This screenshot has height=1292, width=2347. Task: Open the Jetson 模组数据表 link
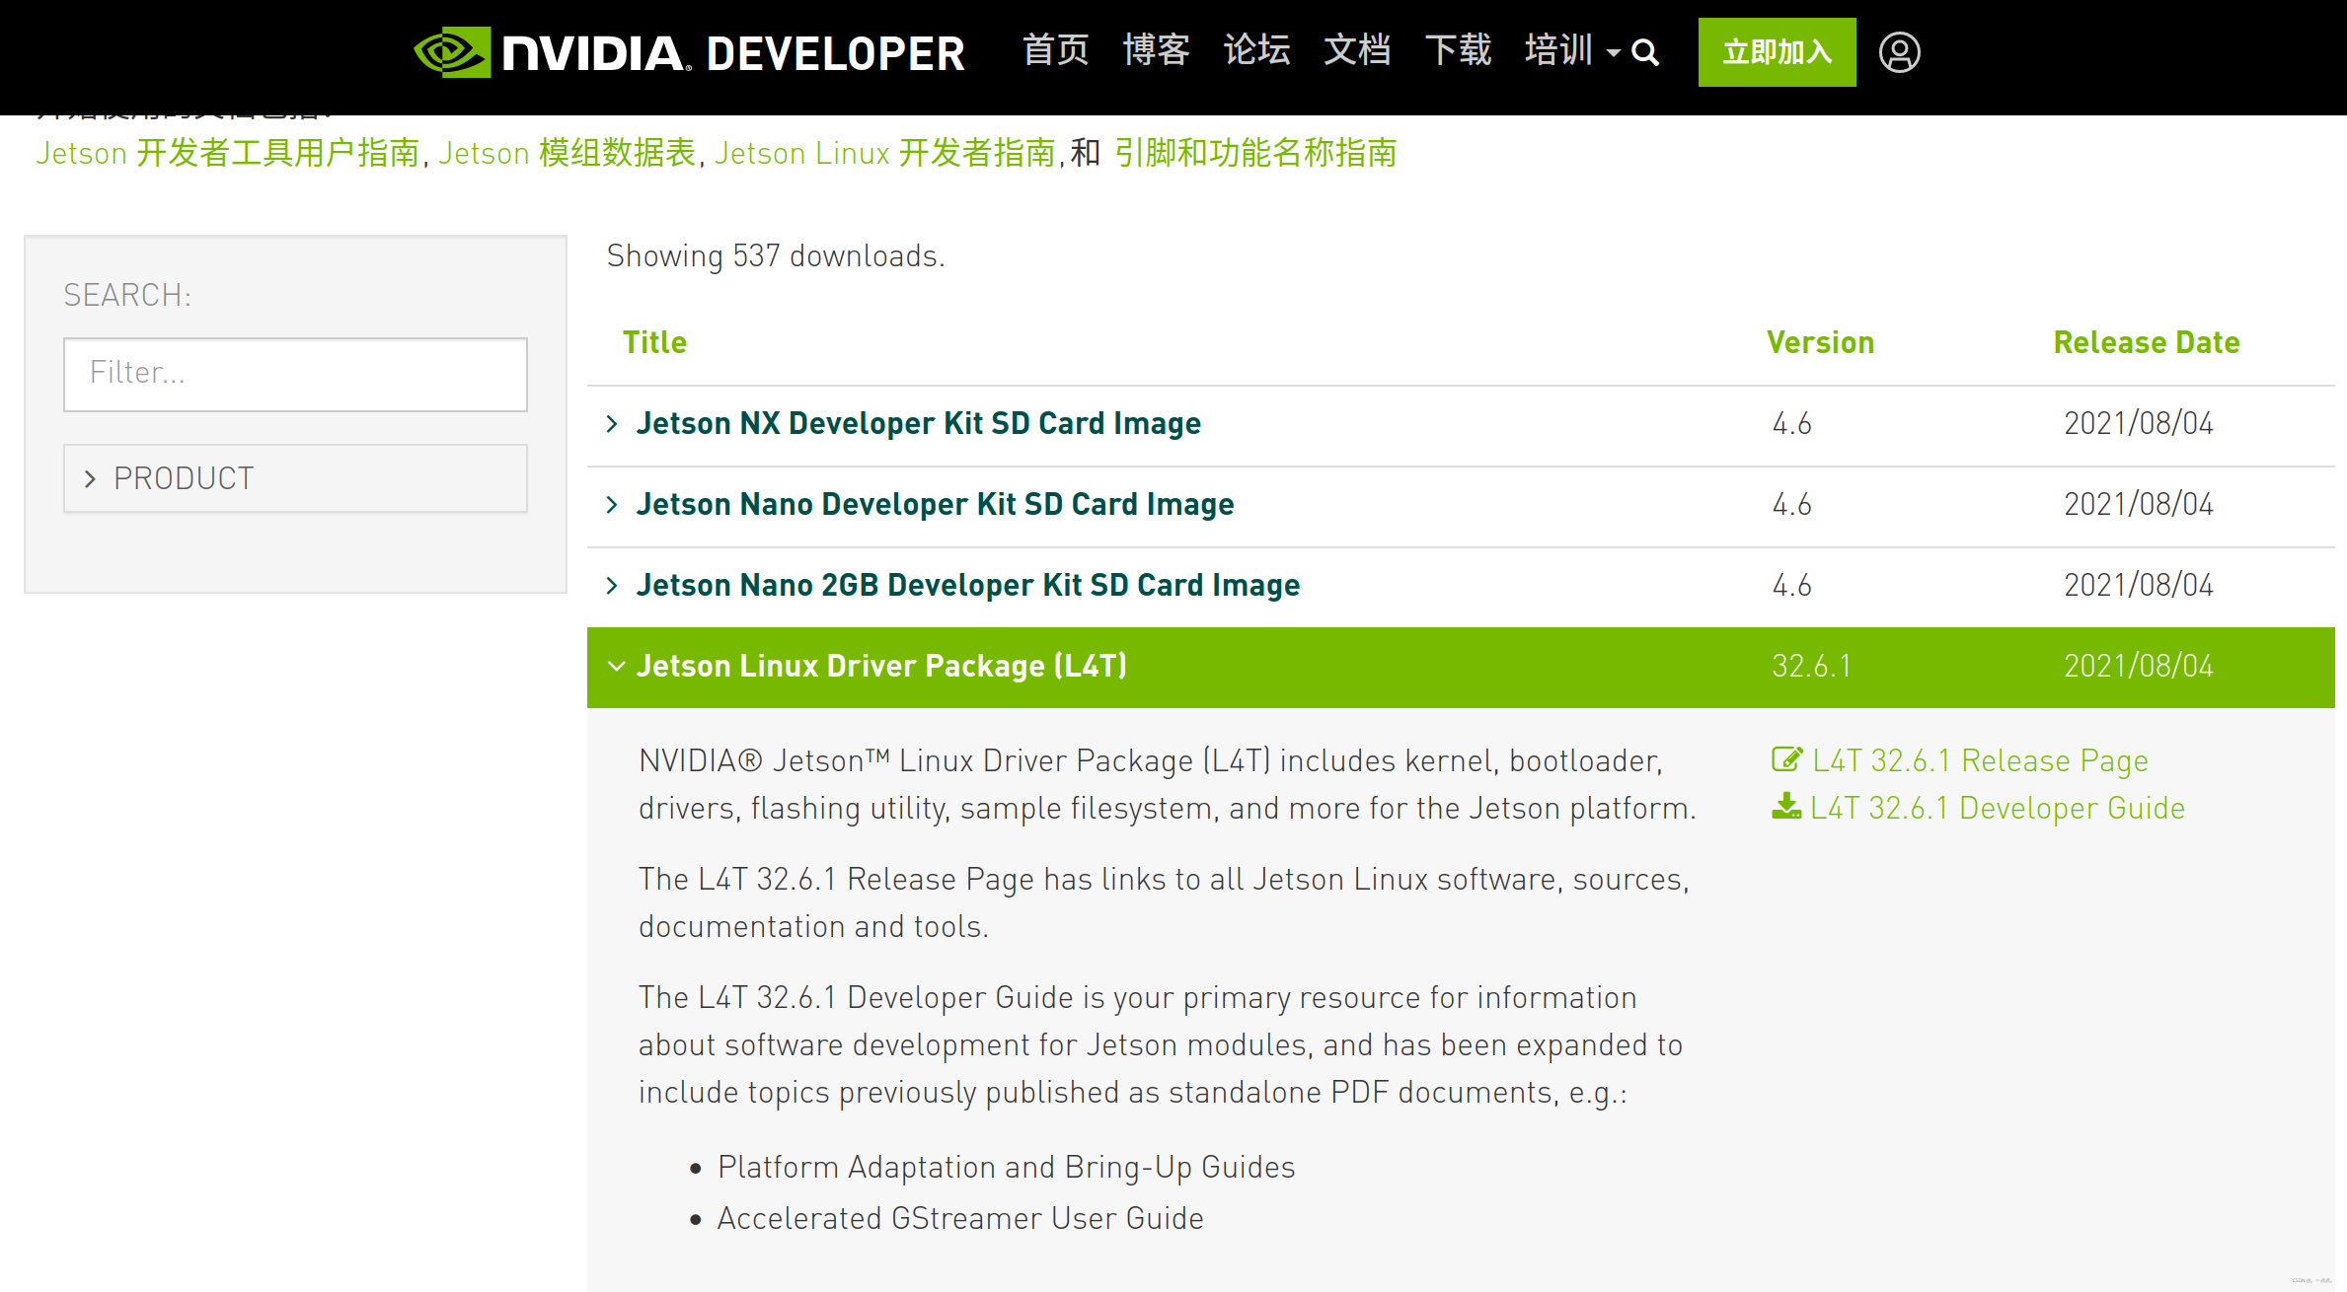pyautogui.click(x=568, y=153)
